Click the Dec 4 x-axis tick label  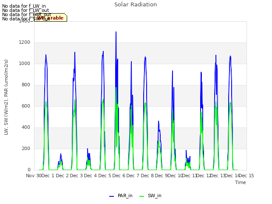point(91,176)
